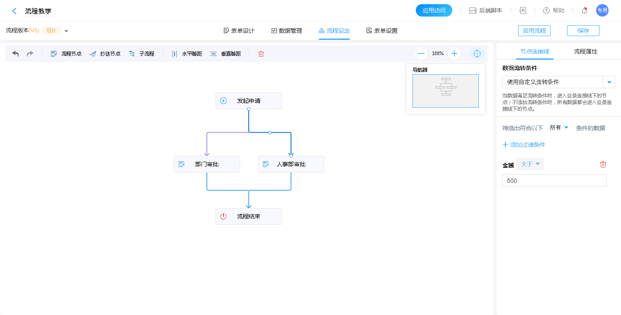Zoom out with the minus button

tap(421, 53)
